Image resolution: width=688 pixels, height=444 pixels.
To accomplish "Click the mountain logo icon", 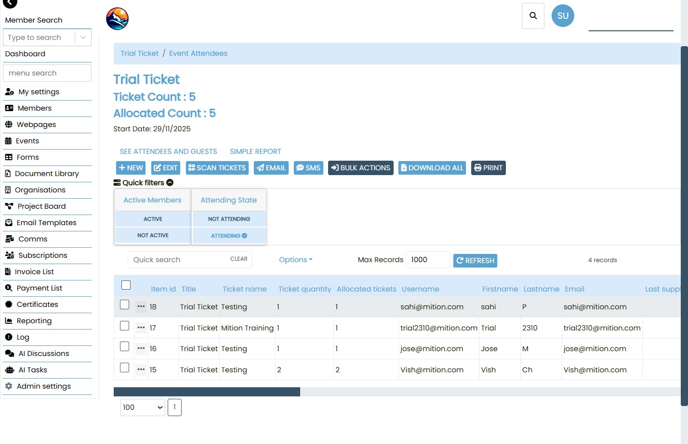I will [117, 19].
